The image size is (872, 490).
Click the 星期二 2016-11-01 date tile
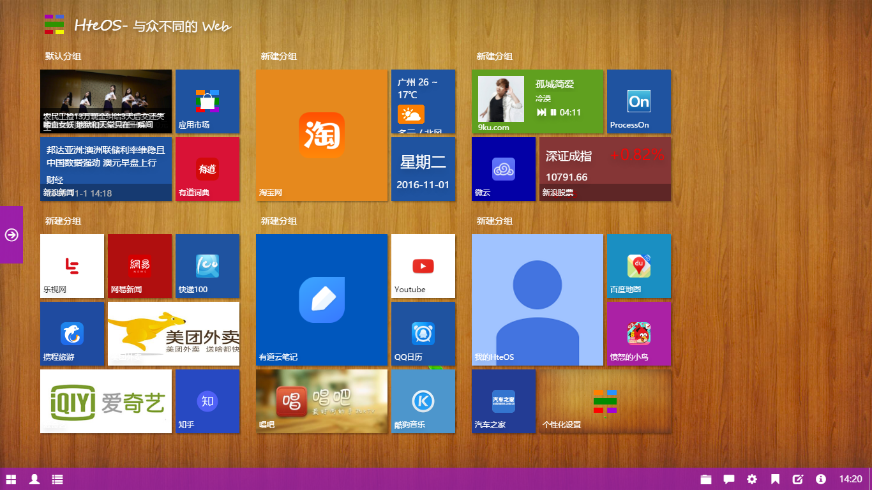423,169
